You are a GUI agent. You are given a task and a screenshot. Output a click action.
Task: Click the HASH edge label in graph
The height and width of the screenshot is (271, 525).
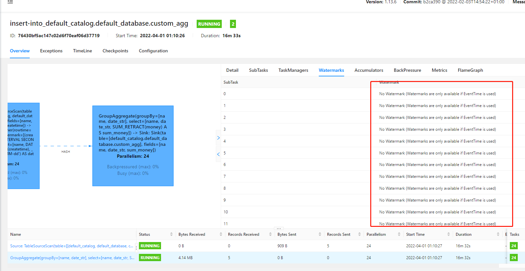(66, 152)
